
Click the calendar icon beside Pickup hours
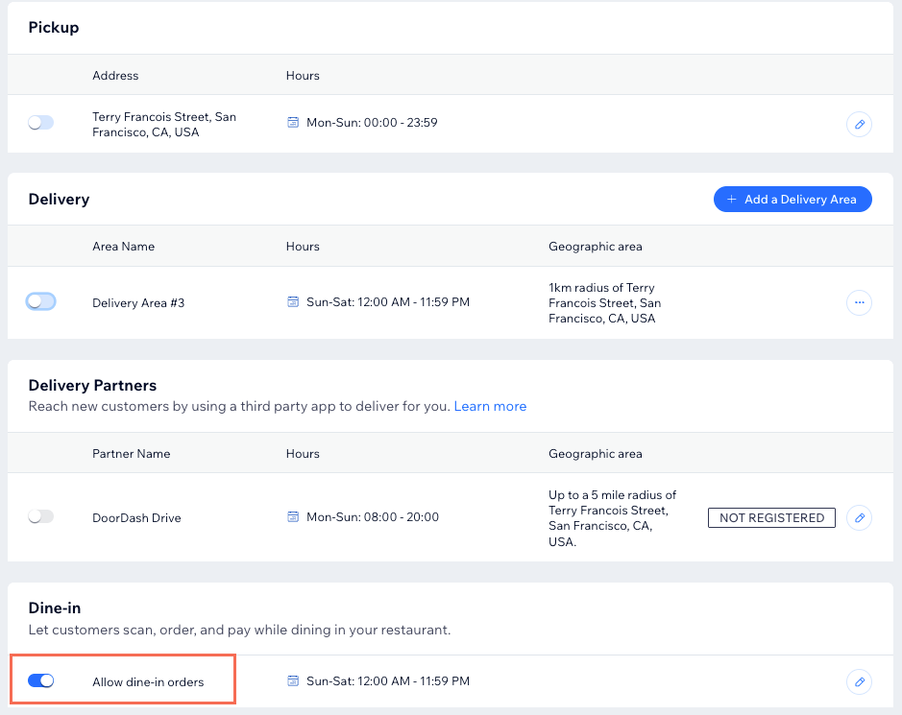point(293,122)
